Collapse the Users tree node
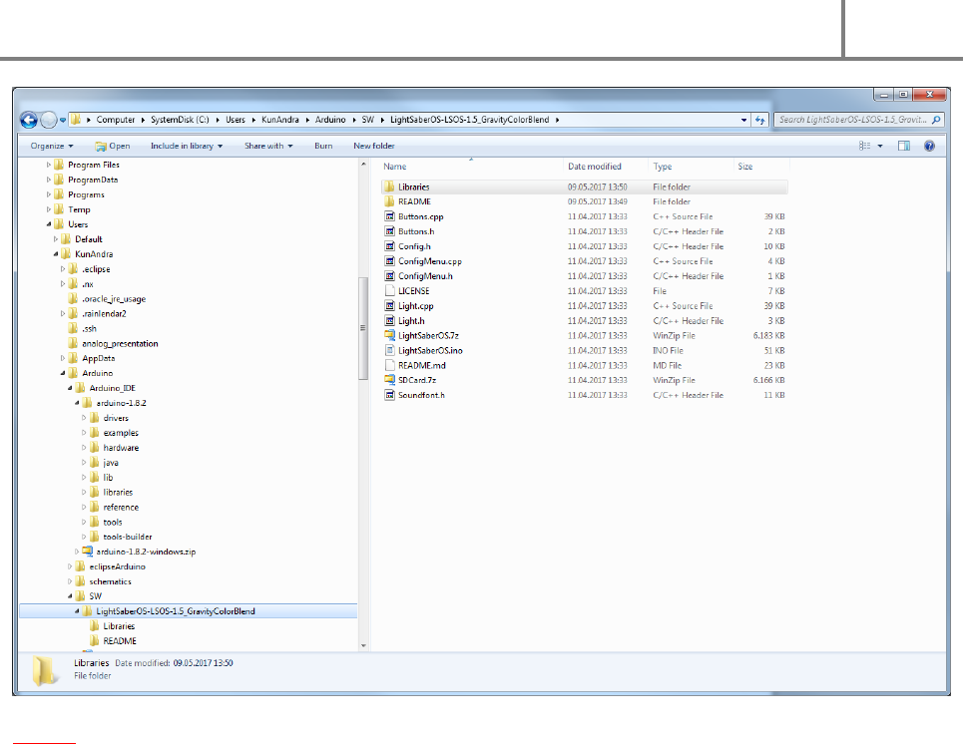Image resolution: width=963 pixels, height=744 pixels. tap(49, 224)
